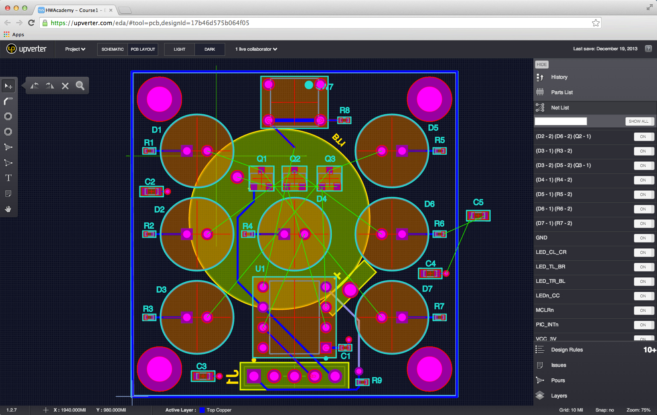Select the trace routing tool

8,101
